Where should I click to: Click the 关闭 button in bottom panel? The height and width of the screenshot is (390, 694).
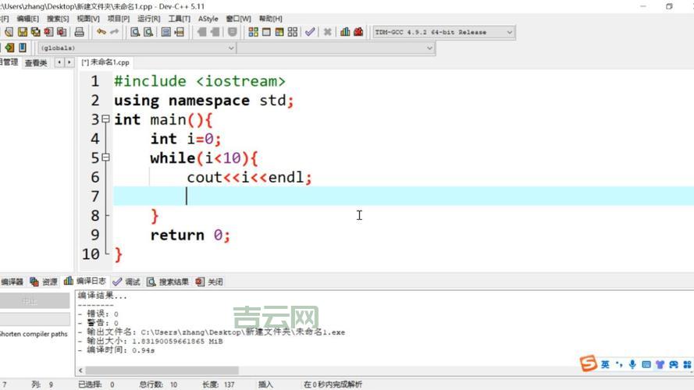[x=209, y=282]
